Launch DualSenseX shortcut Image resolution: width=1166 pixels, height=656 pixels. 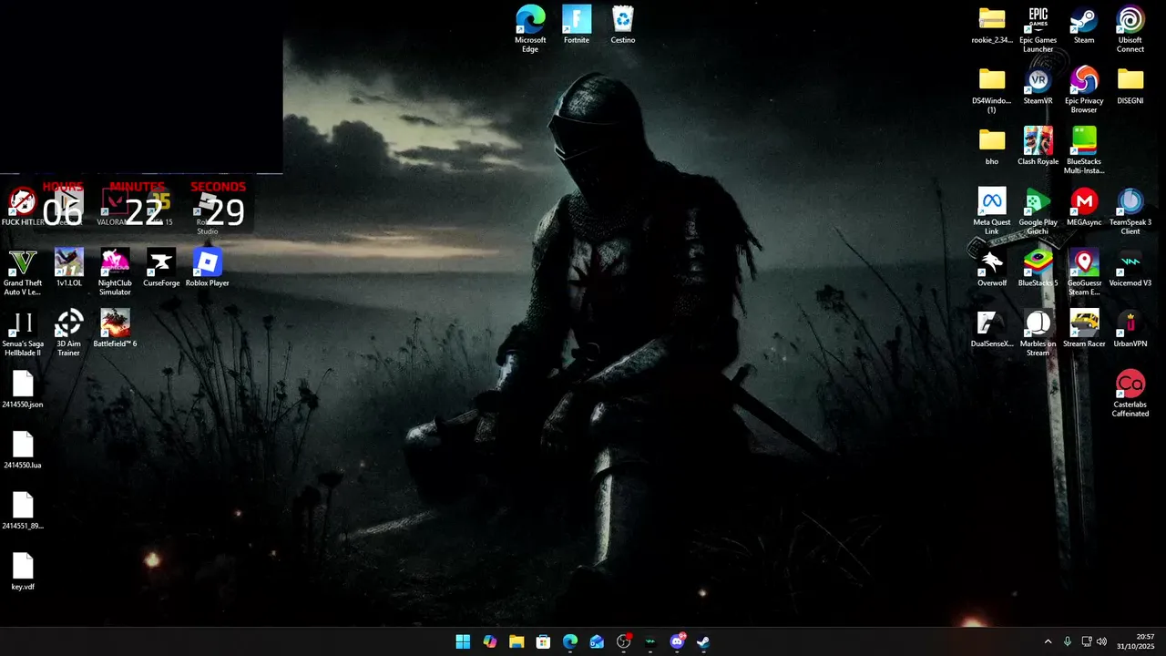point(992,330)
